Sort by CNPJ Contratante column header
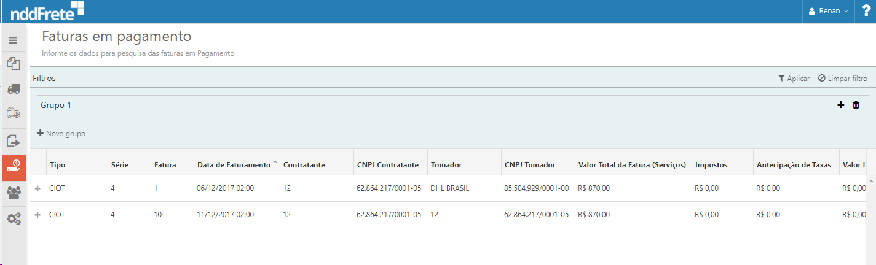 388,165
